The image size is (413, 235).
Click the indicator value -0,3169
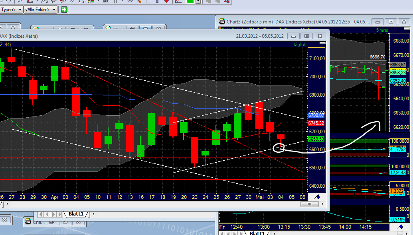pyautogui.click(x=397, y=219)
